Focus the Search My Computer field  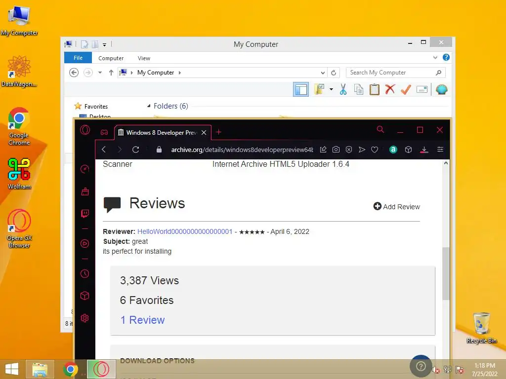tap(396, 73)
